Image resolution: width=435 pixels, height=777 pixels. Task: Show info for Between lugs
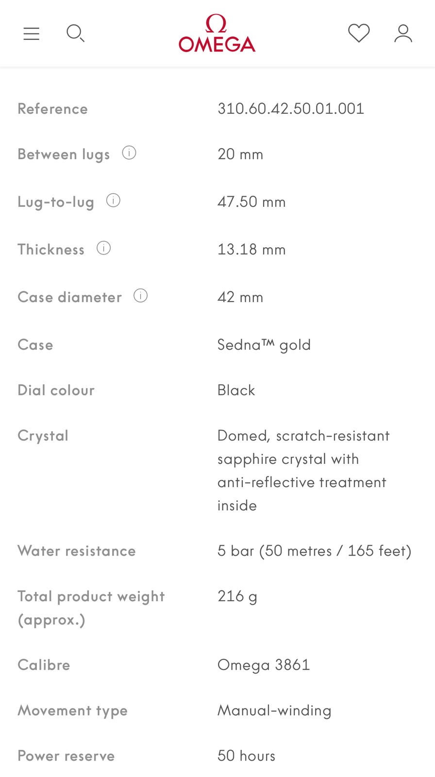point(129,153)
